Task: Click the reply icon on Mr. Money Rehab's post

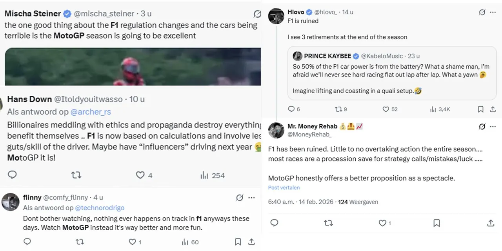Action: coord(274,223)
